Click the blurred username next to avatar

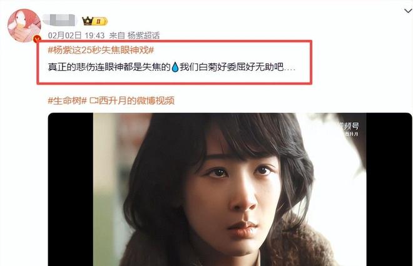[60, 20]
